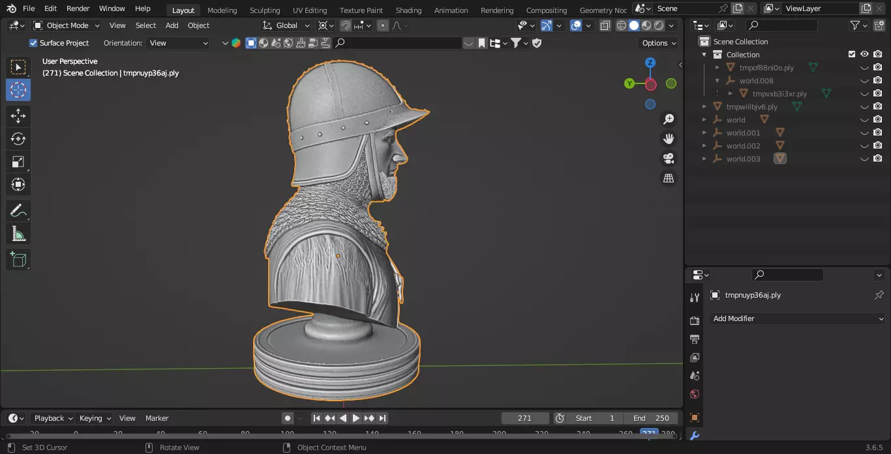The image size is (891, 454).
Task: Choose the Move tool
Action: coord(18,116)
